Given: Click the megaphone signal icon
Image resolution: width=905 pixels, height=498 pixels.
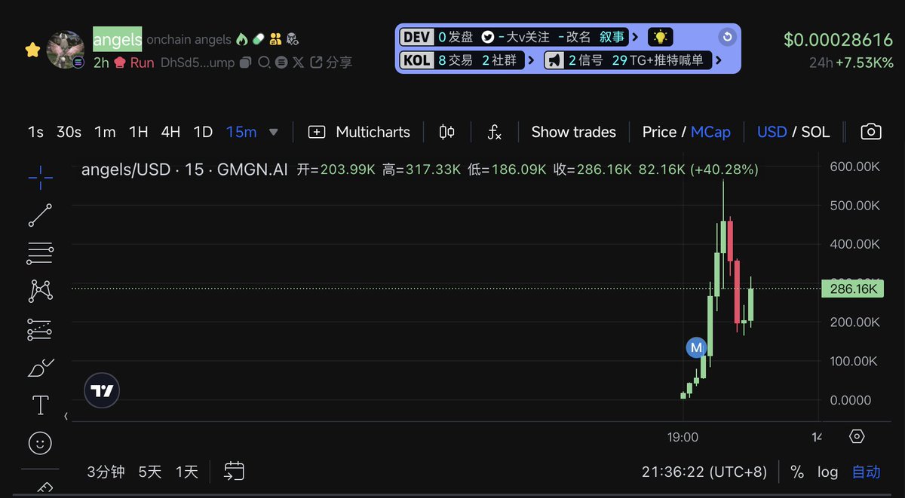Looking at the screenshot, I should (x=555, y=60).
